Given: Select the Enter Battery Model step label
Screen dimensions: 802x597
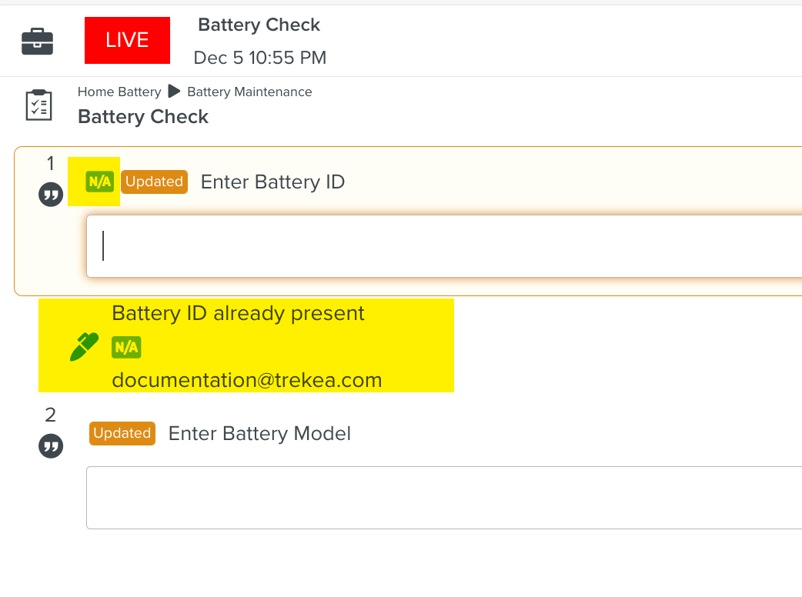Looking at the screenshot, I should tap(259, 433).
